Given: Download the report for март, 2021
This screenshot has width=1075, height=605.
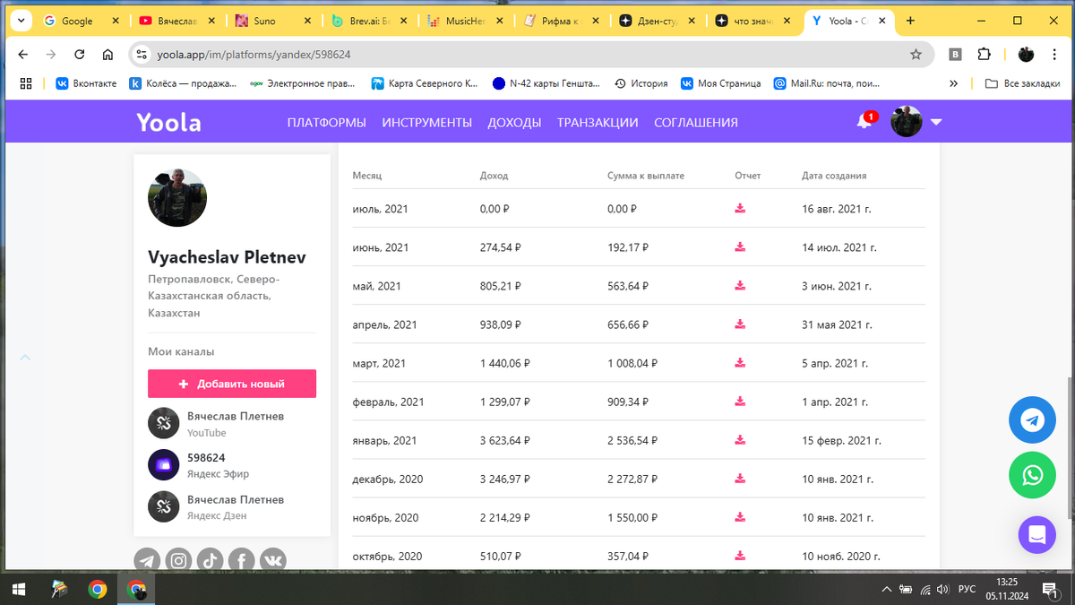Looking at the screenshot, I should click(740, 363).
